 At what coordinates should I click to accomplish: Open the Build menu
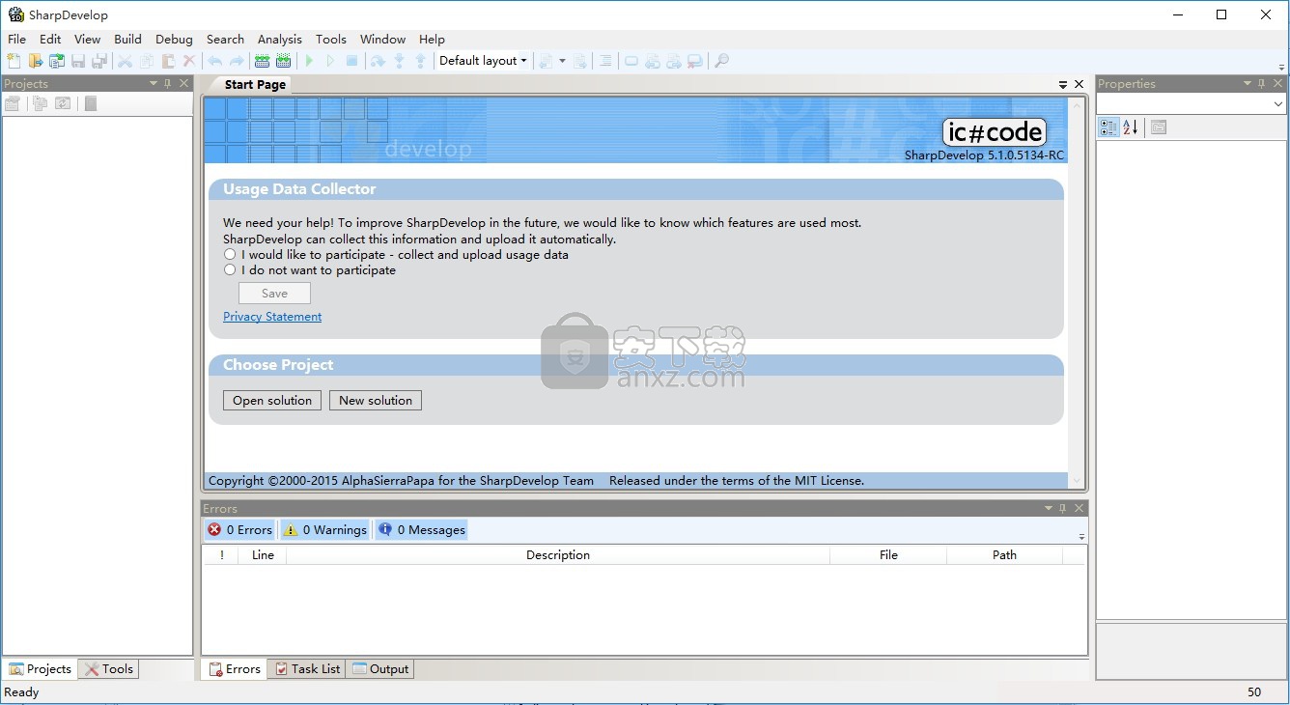pyautogui.click(x=127, y=40)
